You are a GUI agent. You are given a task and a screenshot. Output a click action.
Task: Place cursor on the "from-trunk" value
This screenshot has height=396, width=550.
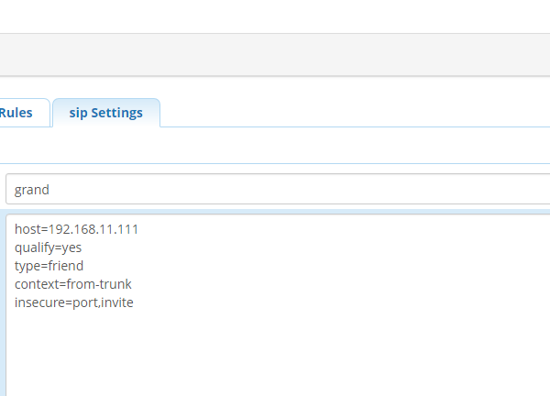point(99,284)
